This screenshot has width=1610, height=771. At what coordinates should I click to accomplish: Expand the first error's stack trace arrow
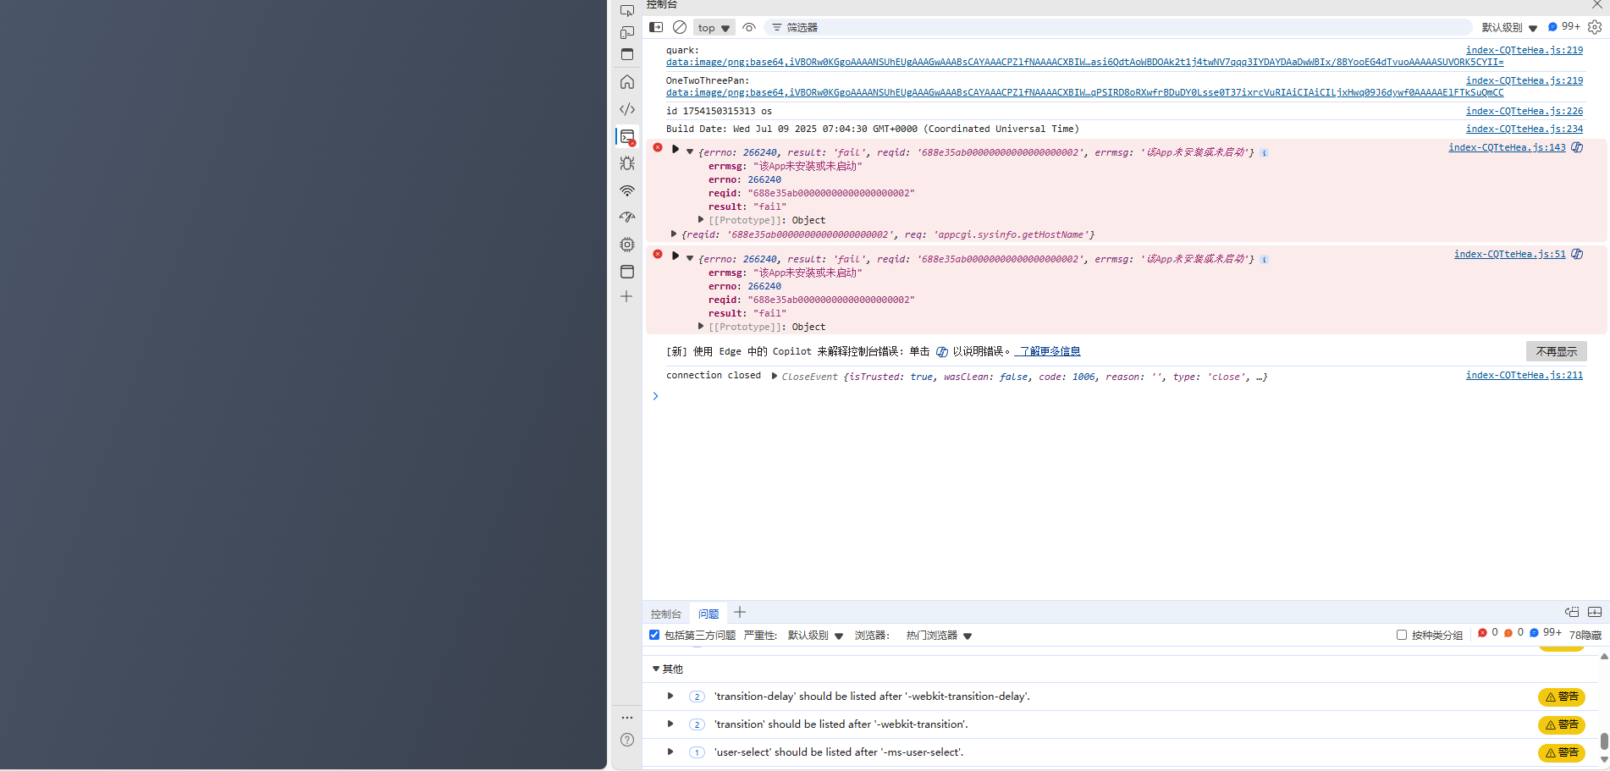675,149
